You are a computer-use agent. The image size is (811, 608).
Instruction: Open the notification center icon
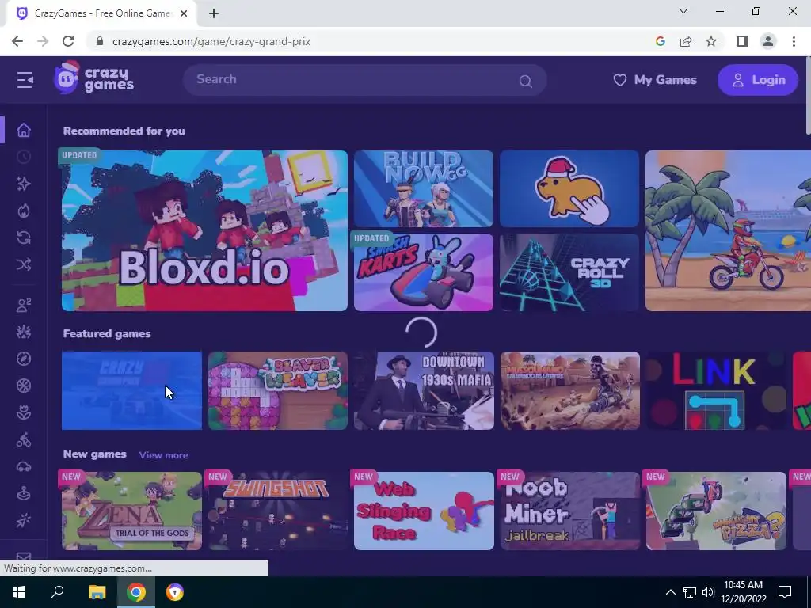(x=785, y=592)
